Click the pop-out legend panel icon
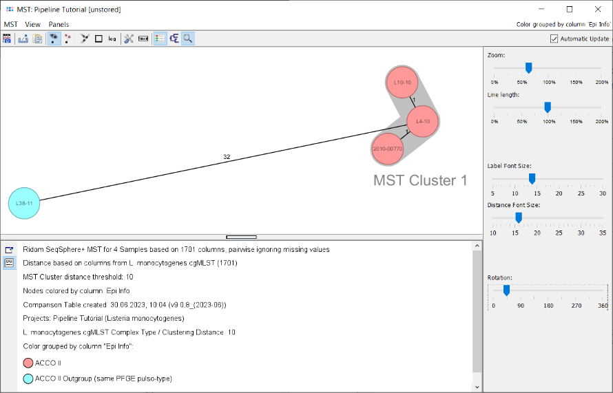 tap(9, 250)
